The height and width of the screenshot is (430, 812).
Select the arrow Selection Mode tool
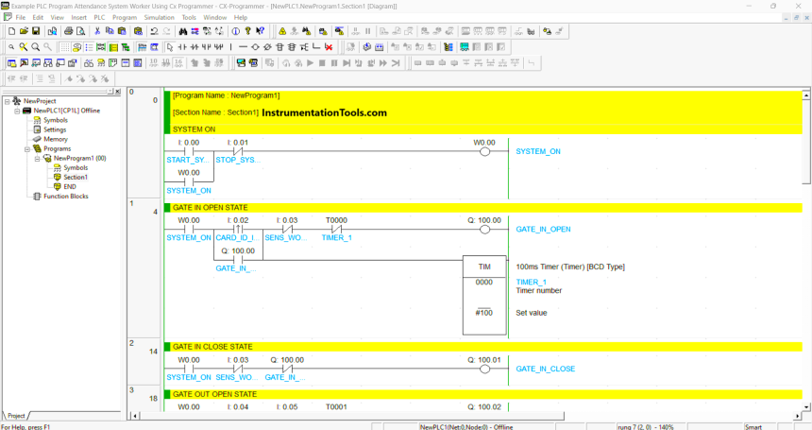170,47
